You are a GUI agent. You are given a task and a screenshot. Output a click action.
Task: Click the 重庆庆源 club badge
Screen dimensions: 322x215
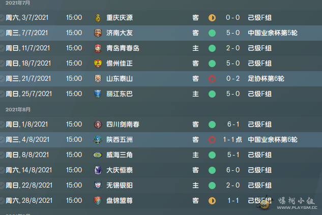pos(98,18)
